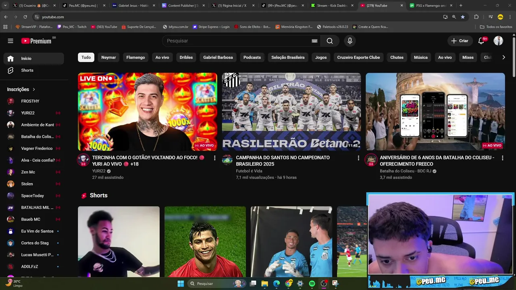Open options for ANIVERSÁRIO DE 6 ANOS video
Image resolution: width=516 pixels, height=290 pixels.
click(502, 158)
